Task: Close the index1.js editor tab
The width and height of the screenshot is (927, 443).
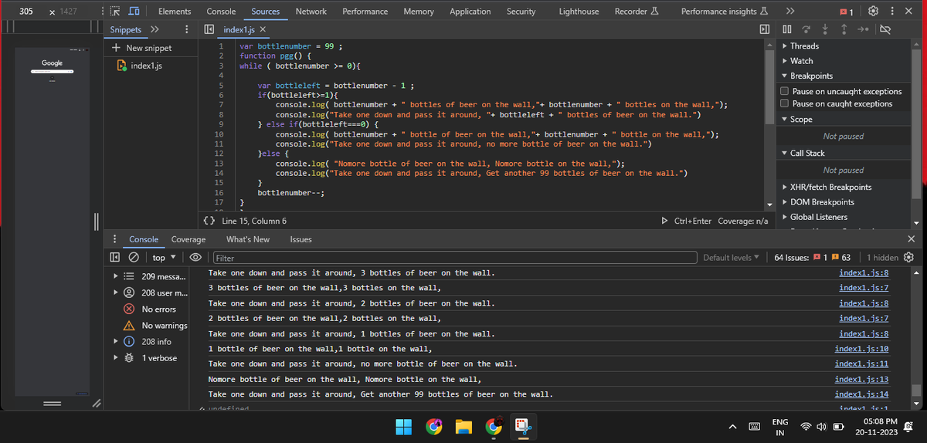Action: tap(263, 29)
